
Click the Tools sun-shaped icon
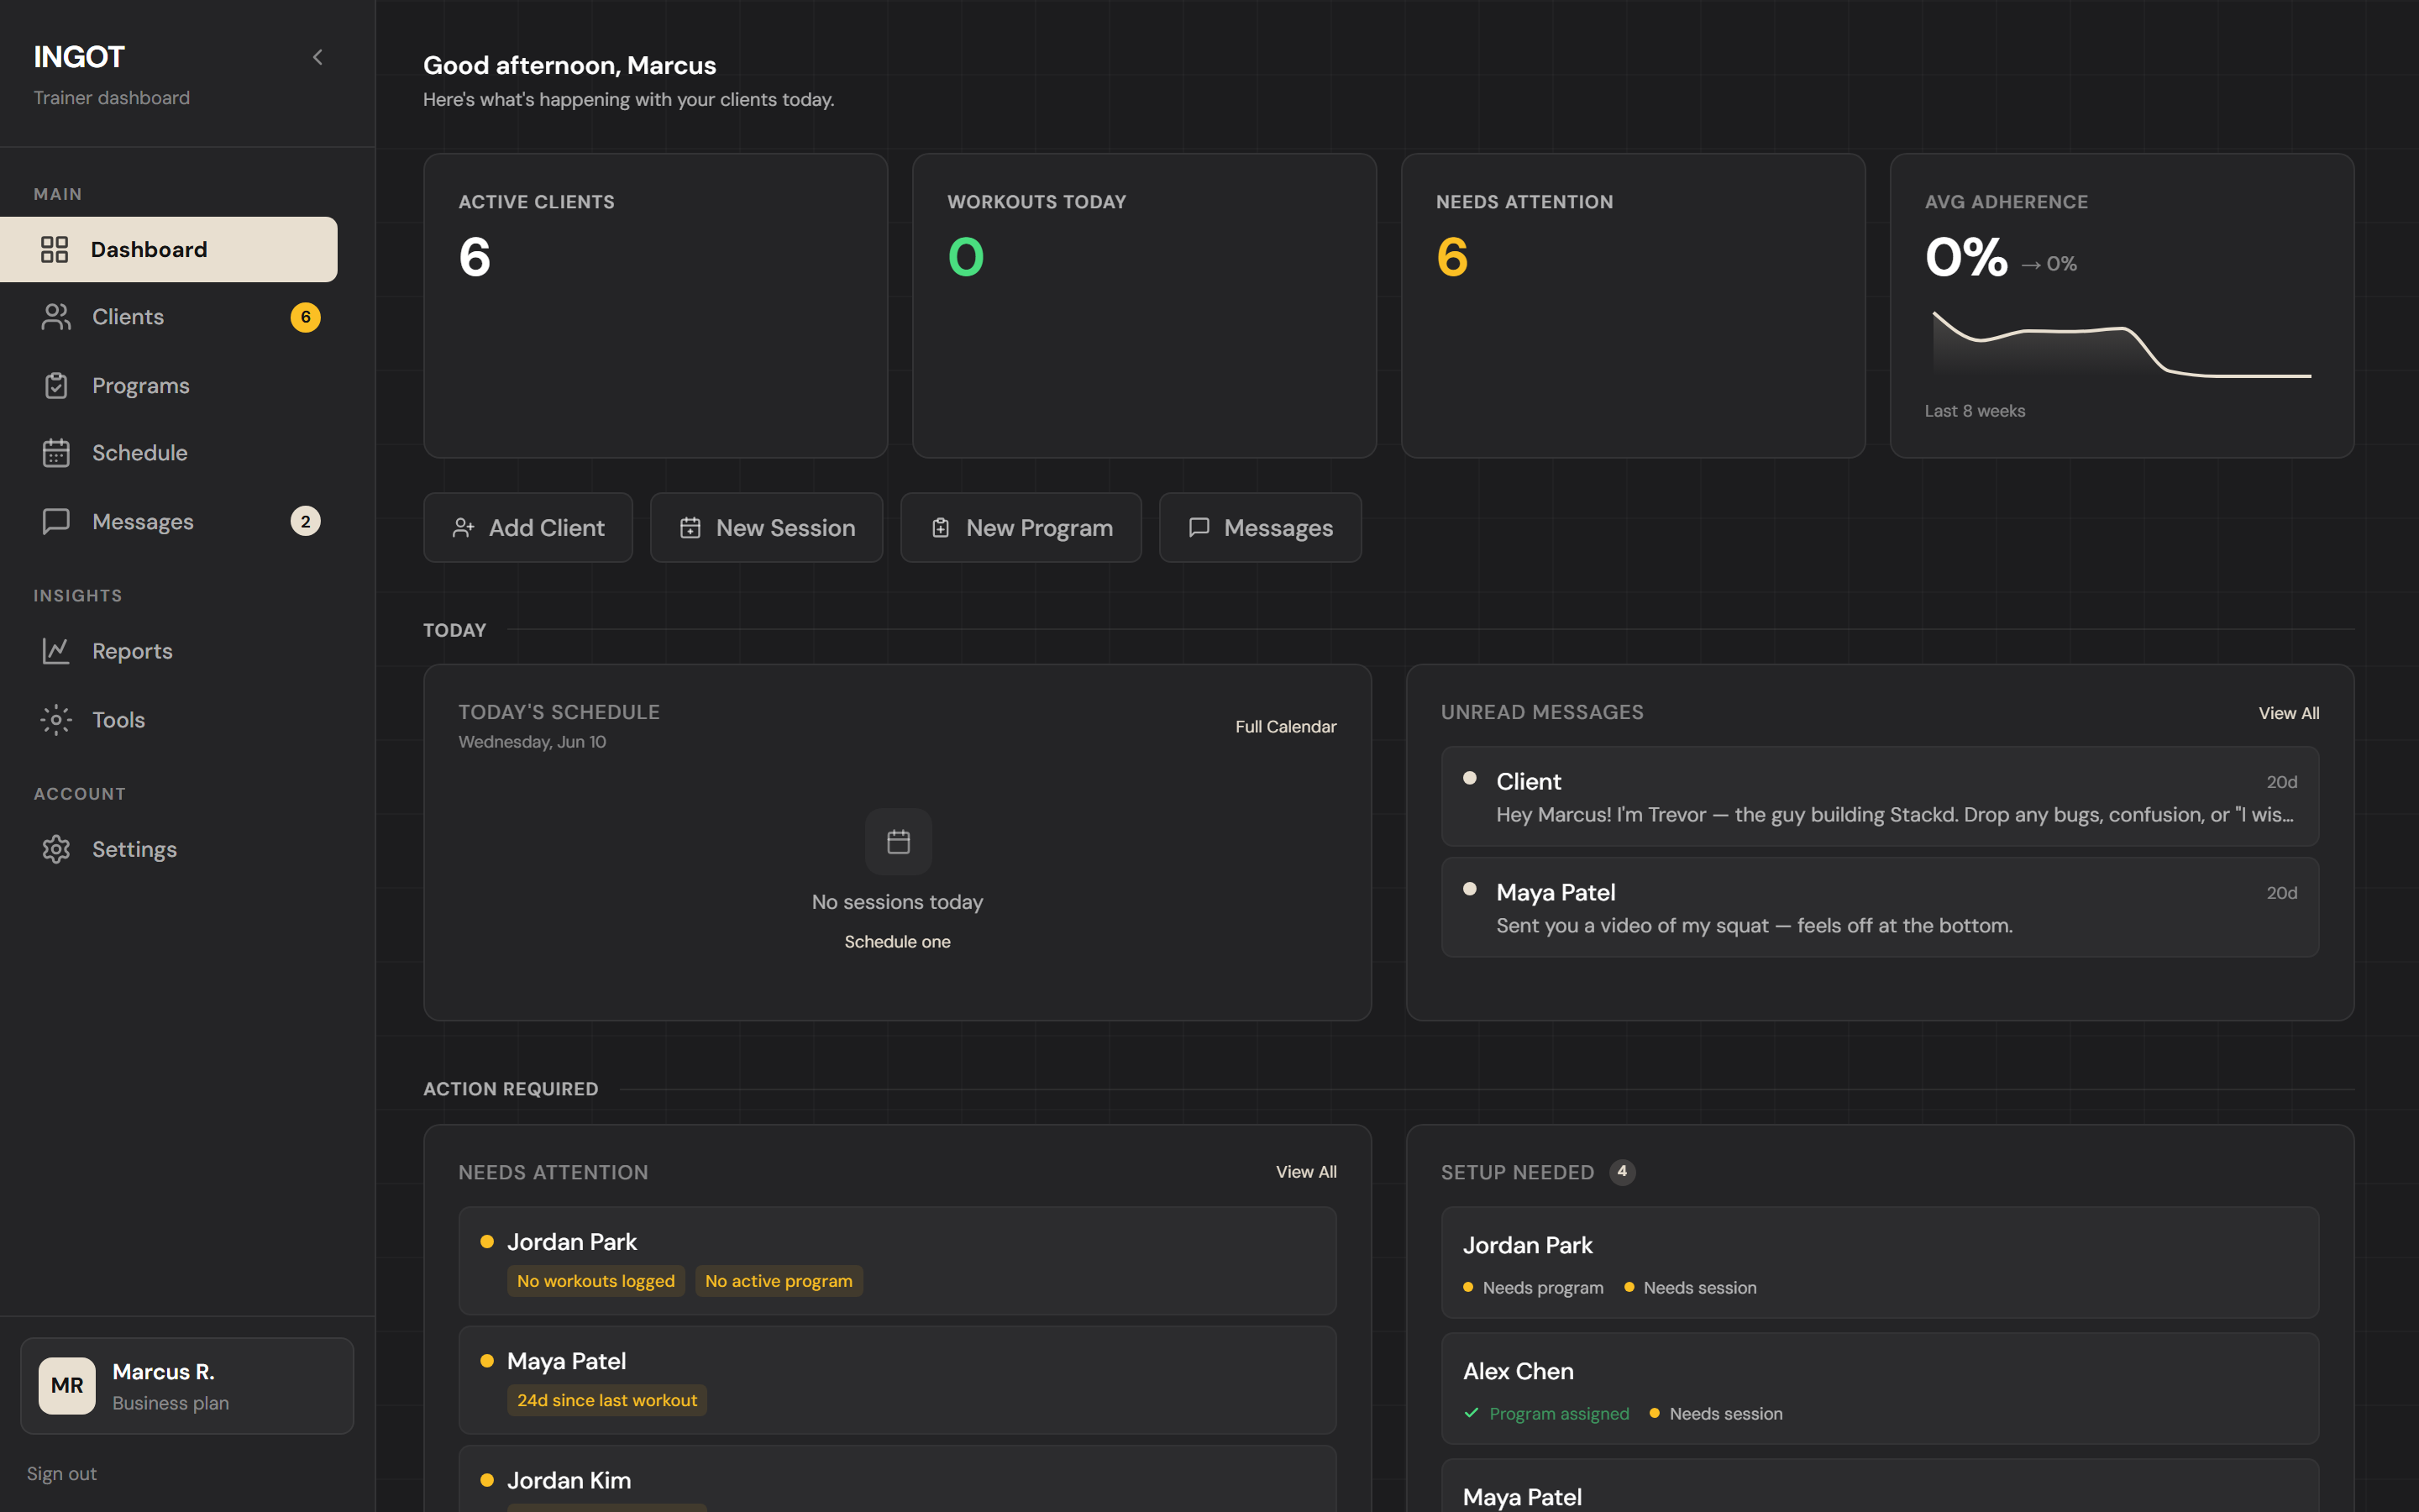[56, 720]
